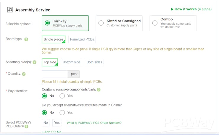219x135 pixels.
Task: Pick Both sides for assembly
Action: pos(94,62)
